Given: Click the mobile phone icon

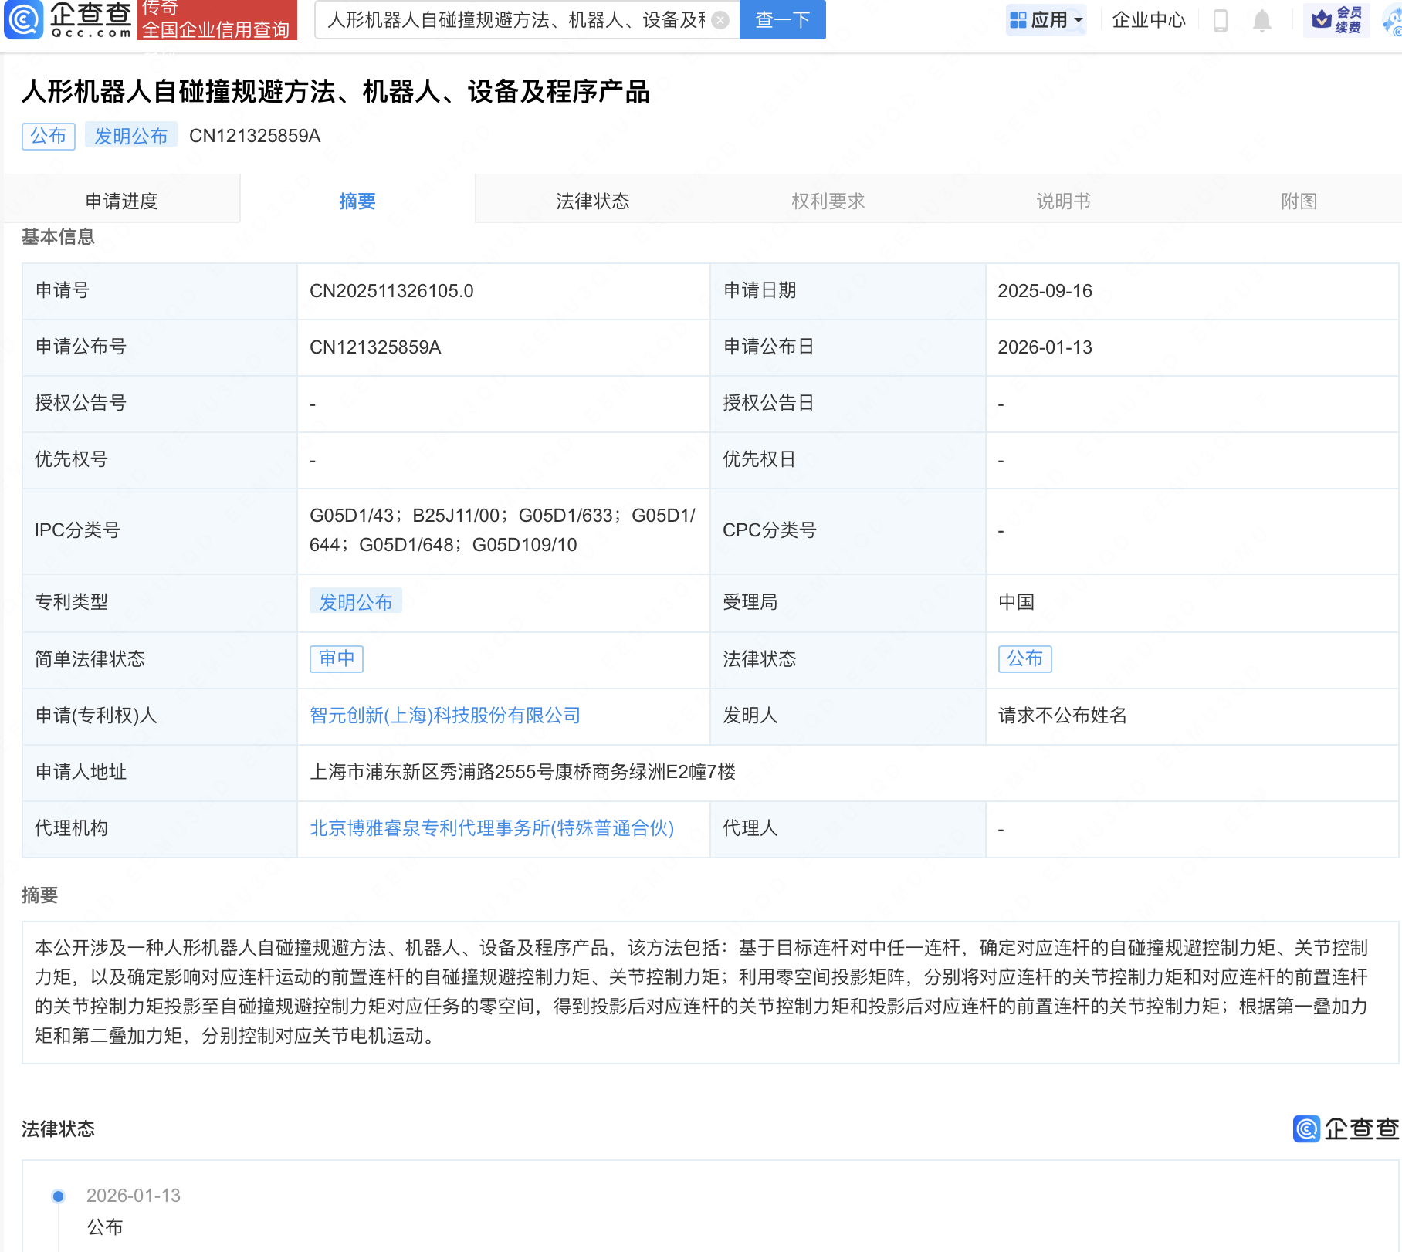Looking at the screenshot, I should click(x=1220, y=20).
